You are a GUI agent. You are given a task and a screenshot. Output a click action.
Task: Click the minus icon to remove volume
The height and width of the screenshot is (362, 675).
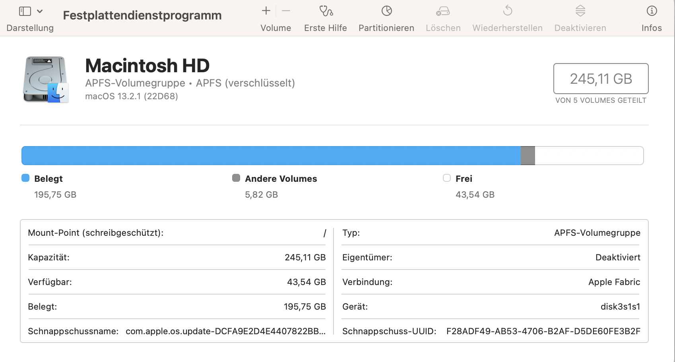tap(286, 11)
